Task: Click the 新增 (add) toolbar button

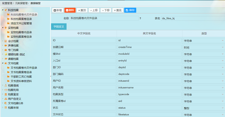Action: (x=58, y=10)
